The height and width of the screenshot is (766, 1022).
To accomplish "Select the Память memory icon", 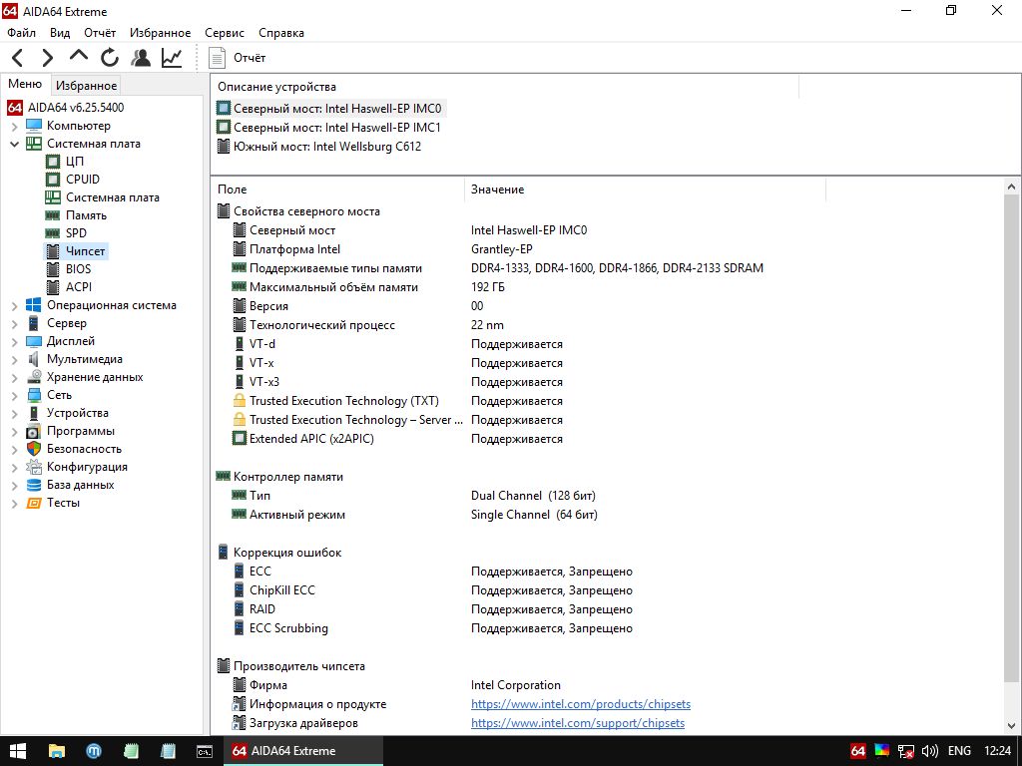I will (x=53, y=215).
